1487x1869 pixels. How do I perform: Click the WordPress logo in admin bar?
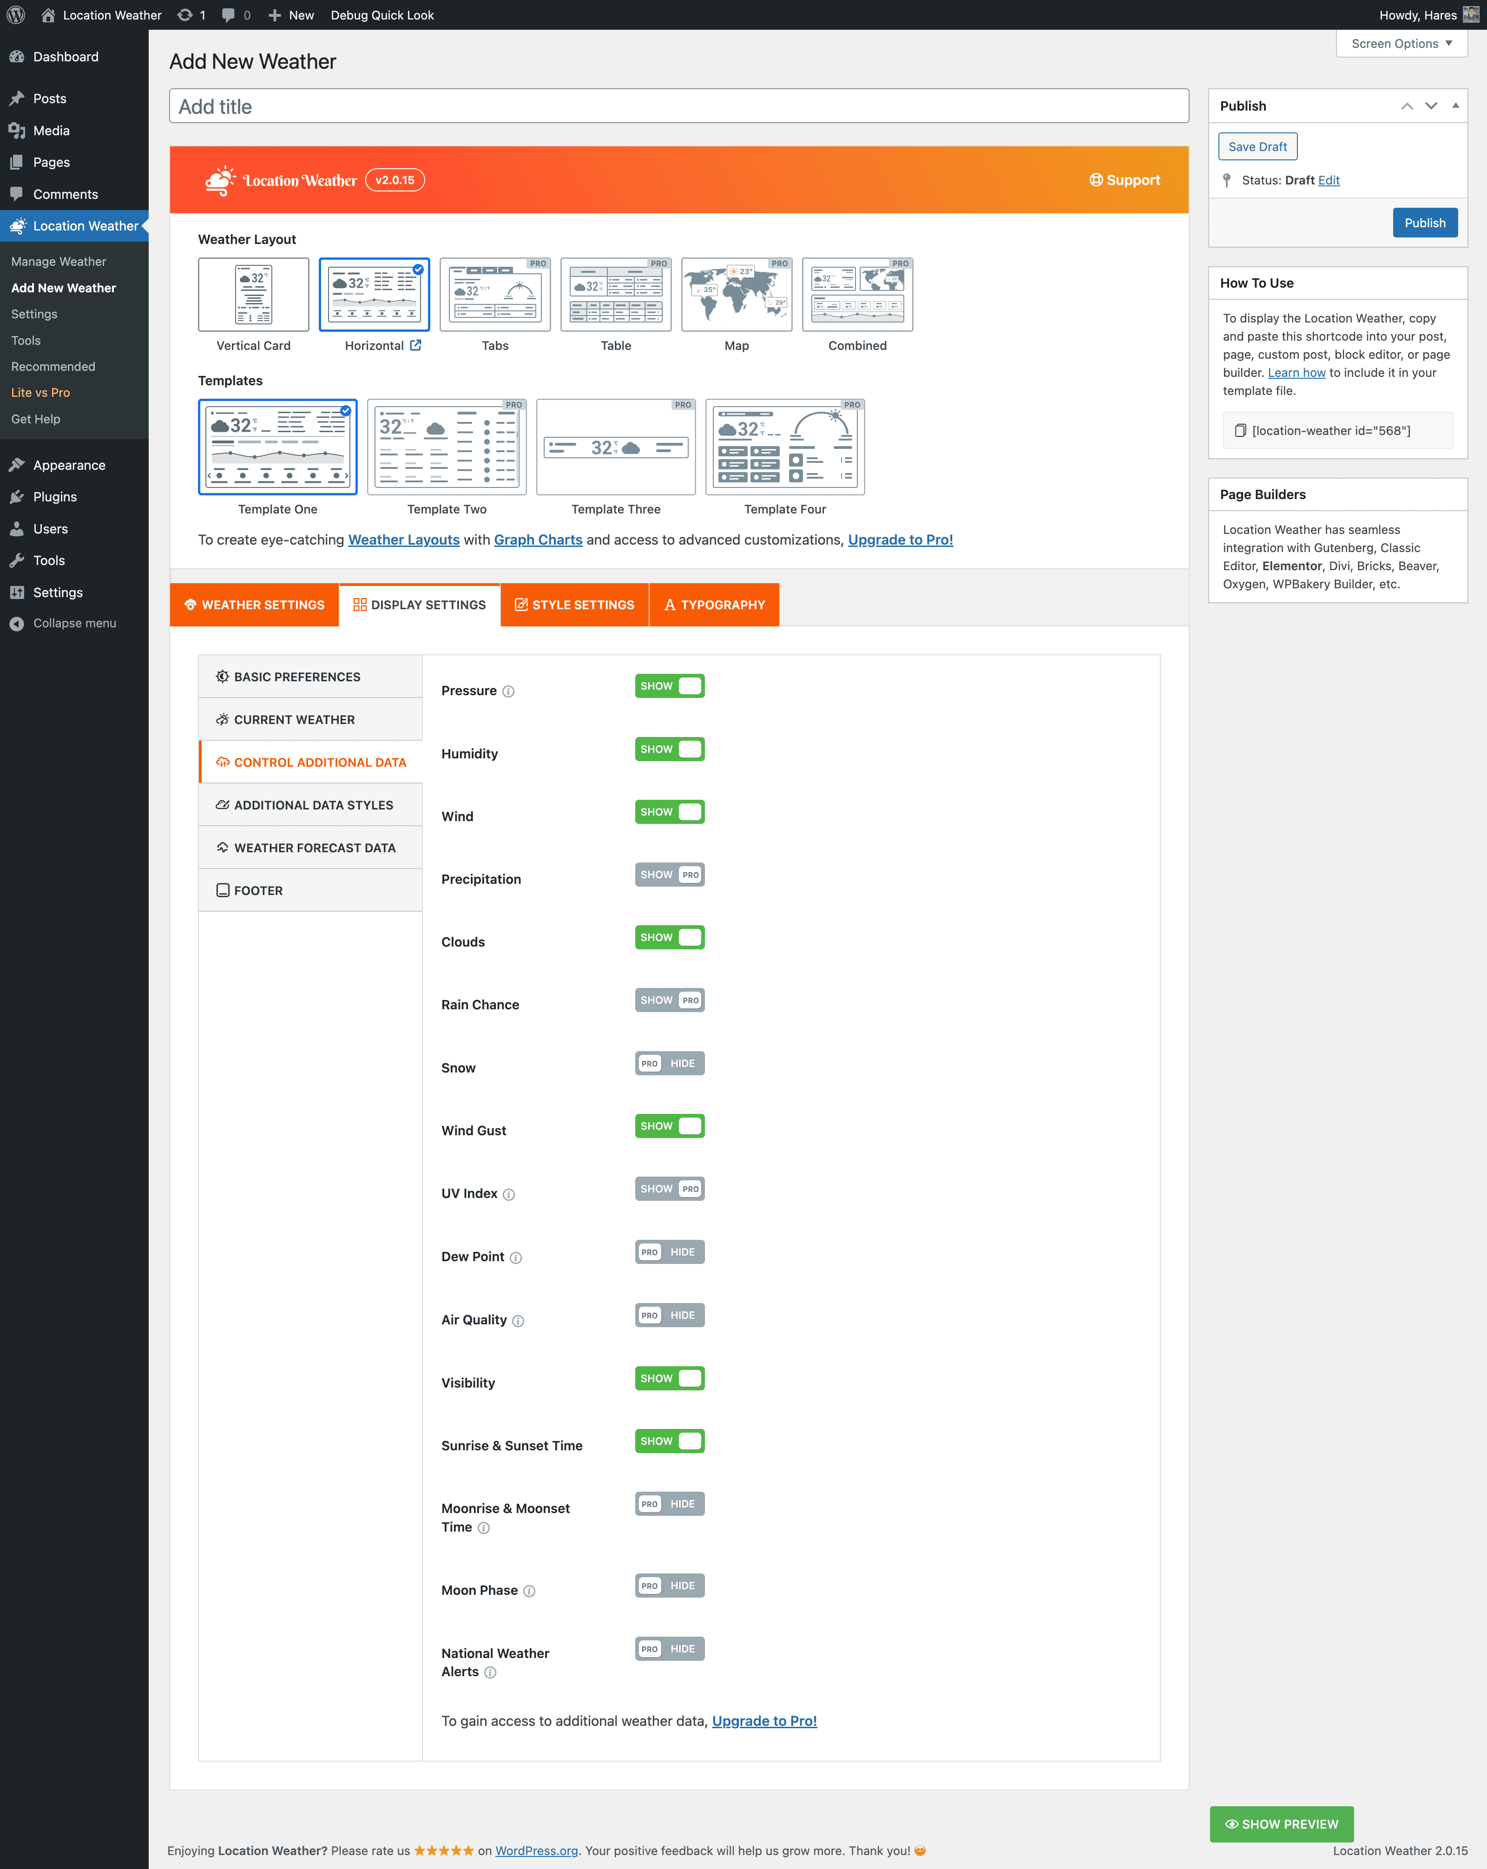[16, 15]
